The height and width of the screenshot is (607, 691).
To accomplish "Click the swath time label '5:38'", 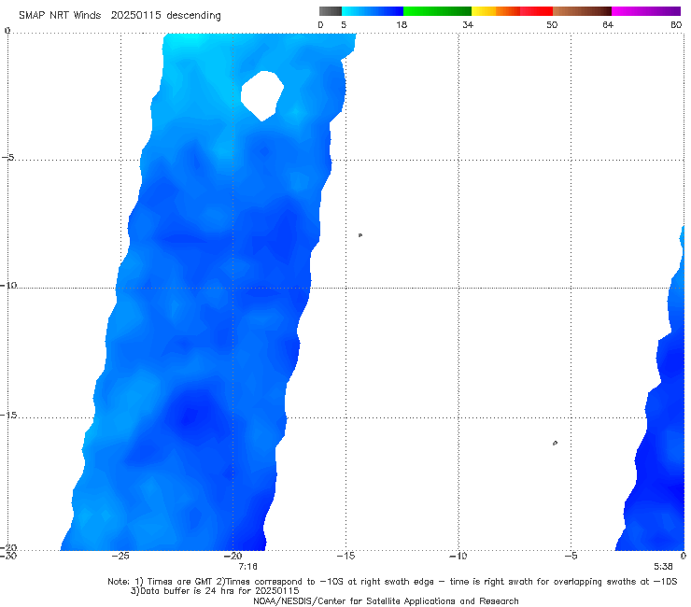I will pyautogui.click(x=663, y=567).
